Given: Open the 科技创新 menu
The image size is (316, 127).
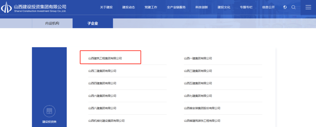Looking at the screenshot, I should click(x=201, y=7).
